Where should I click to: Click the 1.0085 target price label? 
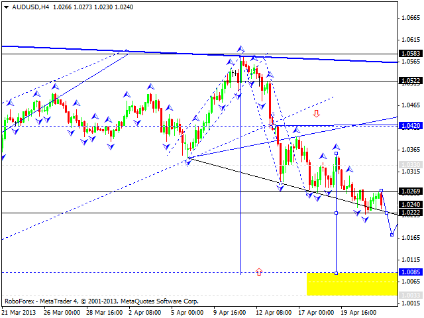409,272
